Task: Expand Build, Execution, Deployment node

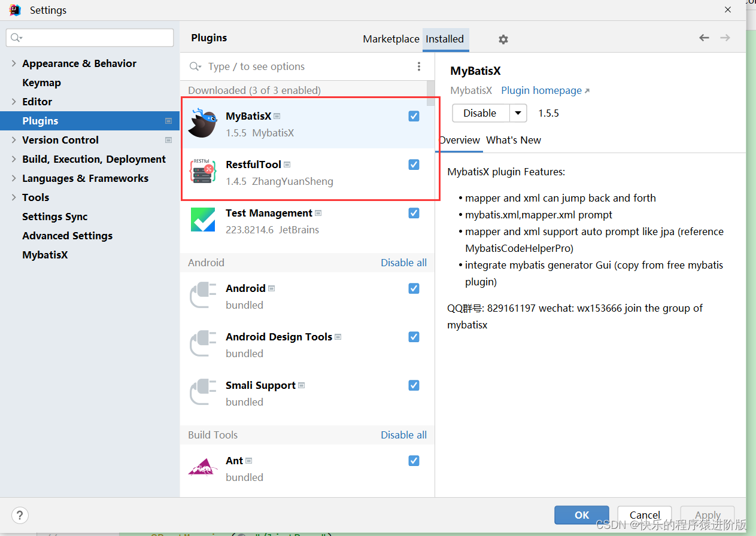Action: coord(13,159)
